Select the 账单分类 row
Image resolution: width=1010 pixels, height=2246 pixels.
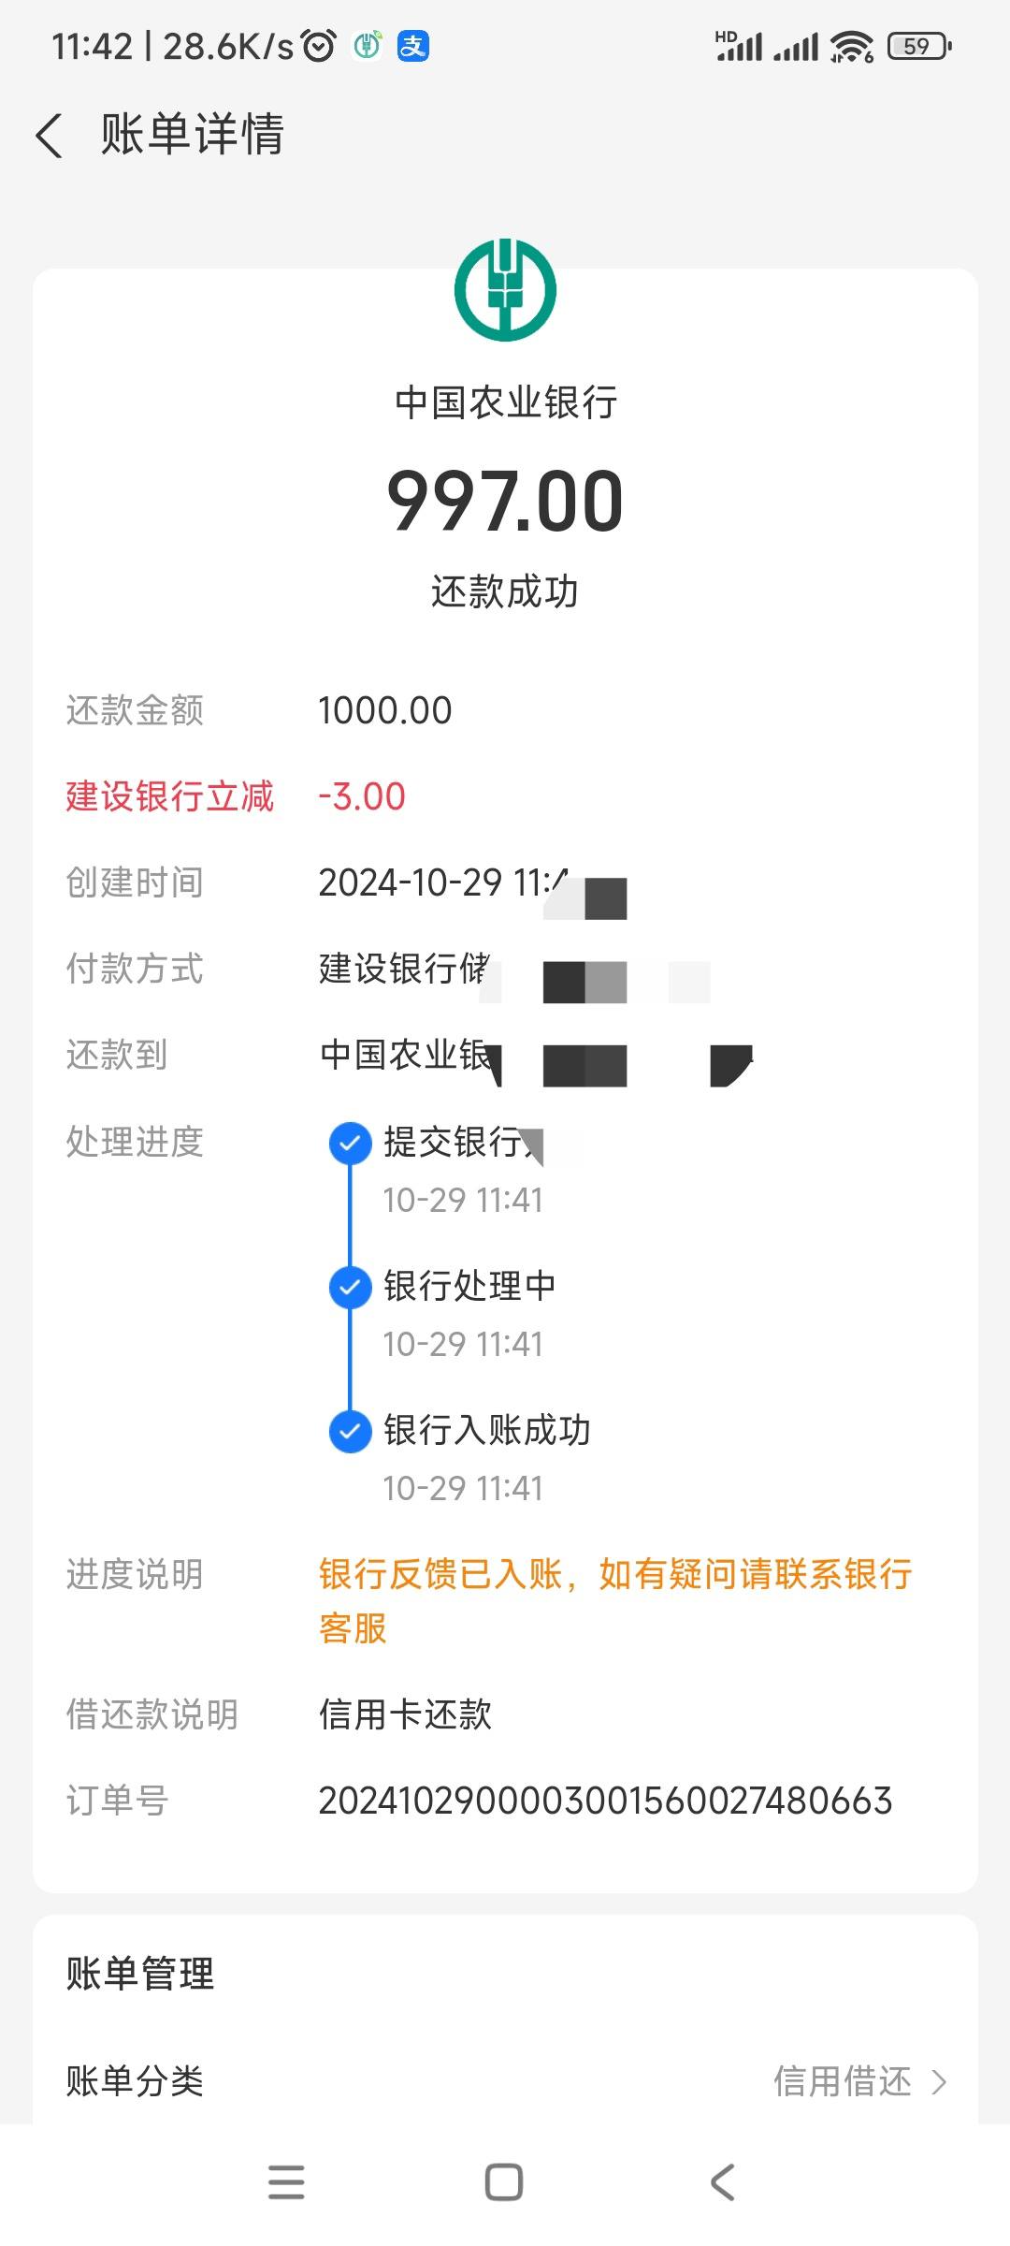coord(505,2081)
